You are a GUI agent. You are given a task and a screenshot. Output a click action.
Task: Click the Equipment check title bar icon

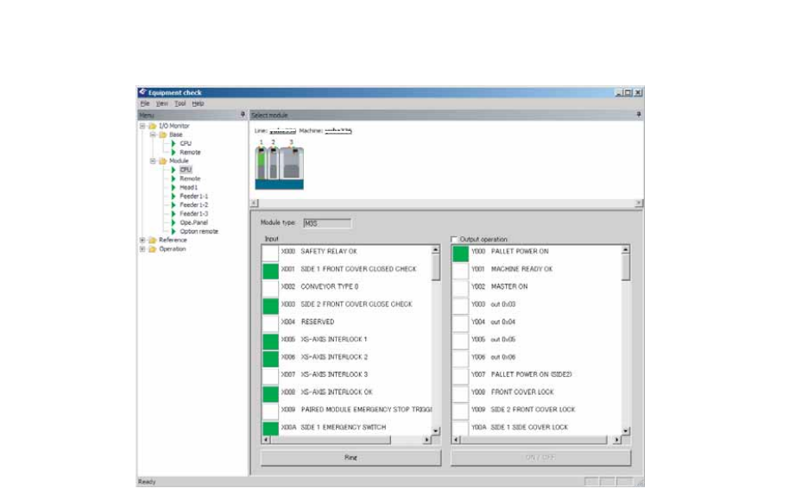[x=142, y=92]
